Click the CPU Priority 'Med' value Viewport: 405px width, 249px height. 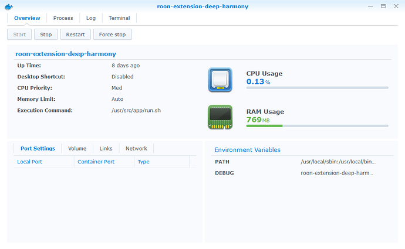[117, 88]
